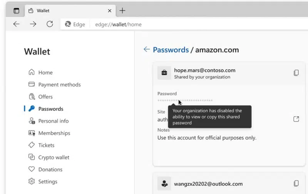The image size is (308, 194).
Task: Select Personal info in sidebar
Action: (53, 121)
